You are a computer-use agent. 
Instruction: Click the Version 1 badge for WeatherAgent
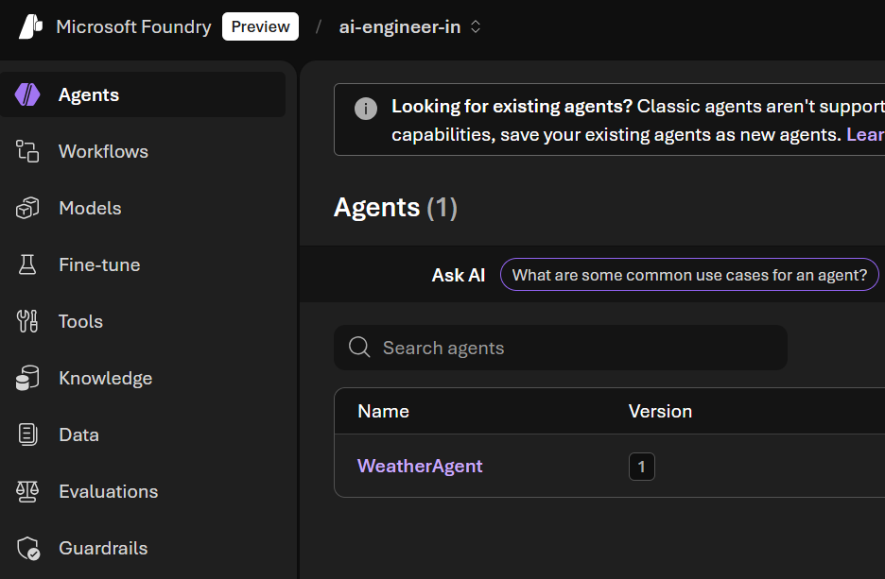coord(641,467)
